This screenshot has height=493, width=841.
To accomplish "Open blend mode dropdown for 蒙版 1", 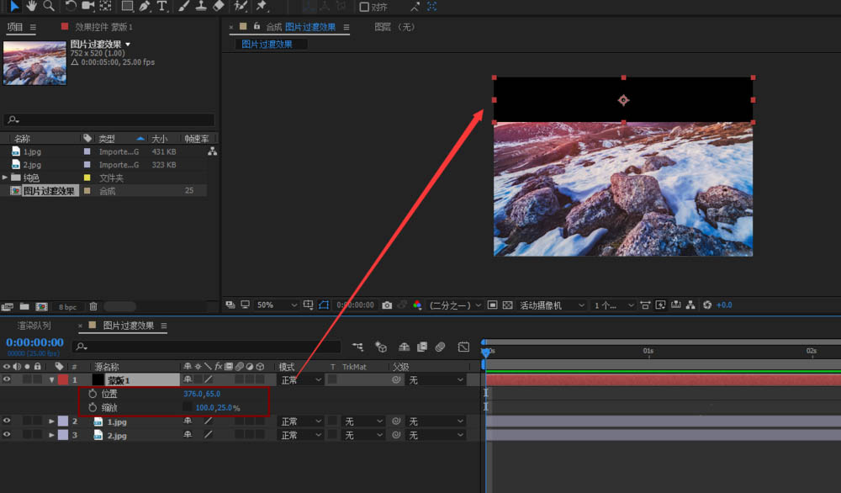I will coord(301,379).
